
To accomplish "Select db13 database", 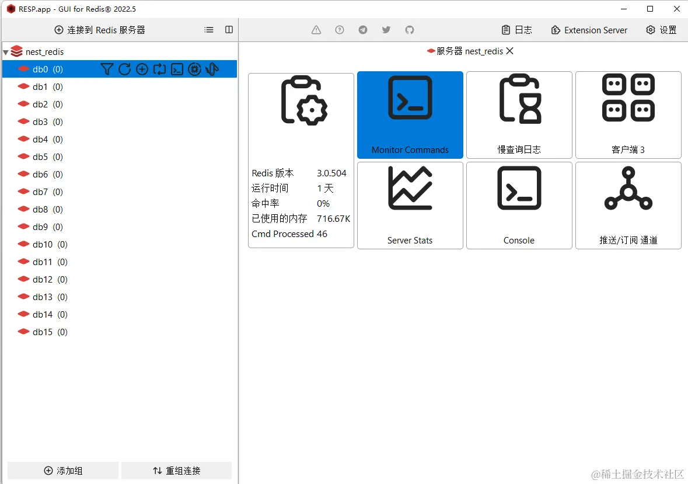I will coord(120,297).
